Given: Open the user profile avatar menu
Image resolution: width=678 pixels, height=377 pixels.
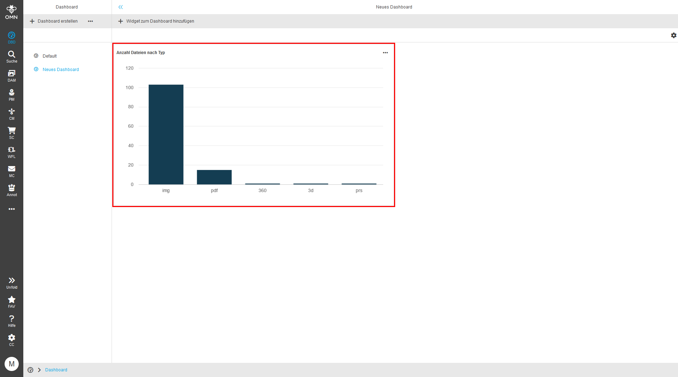Looking at the screenshot, I should (12, 364).
